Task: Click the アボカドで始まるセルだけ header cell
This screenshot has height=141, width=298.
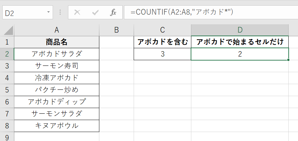Action: (x=240, y=42)
